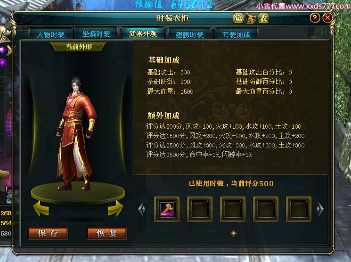351x262 pixels.
Task: Click the 保存 save button
Action: click(48, 233)
